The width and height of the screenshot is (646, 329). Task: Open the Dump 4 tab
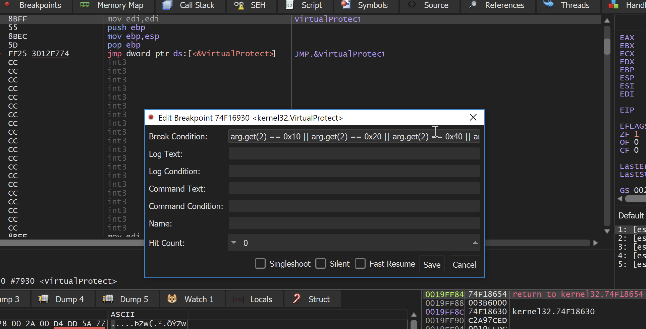[x=63, y=299]
